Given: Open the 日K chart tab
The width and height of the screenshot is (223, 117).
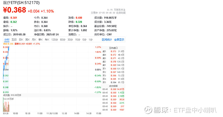Looking at the screenshot, I should [x=21, y=40].
